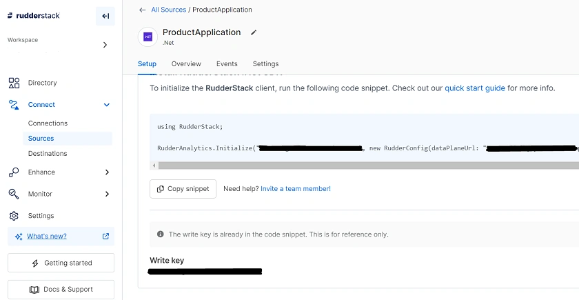Viewport: 579px width, 300px height.
Task: Expand the Monitor section arrow
Action: (x=107, y=194)
